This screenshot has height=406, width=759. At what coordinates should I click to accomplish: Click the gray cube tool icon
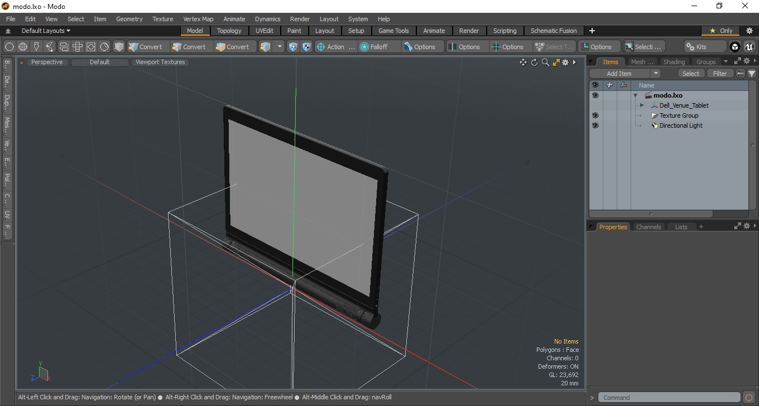coord(119,47)
